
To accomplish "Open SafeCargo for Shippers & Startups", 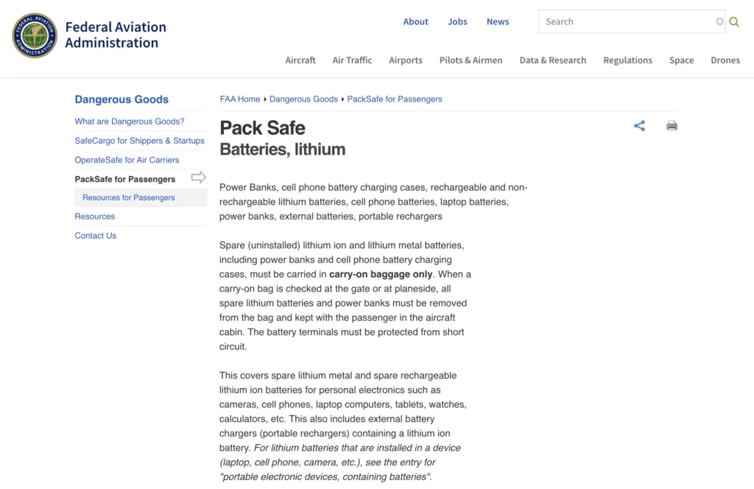I will point(139,141).
